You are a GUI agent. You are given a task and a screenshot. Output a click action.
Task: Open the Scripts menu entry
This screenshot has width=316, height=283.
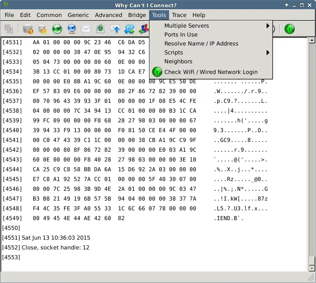pyautogui.click(x=211, y=53)
